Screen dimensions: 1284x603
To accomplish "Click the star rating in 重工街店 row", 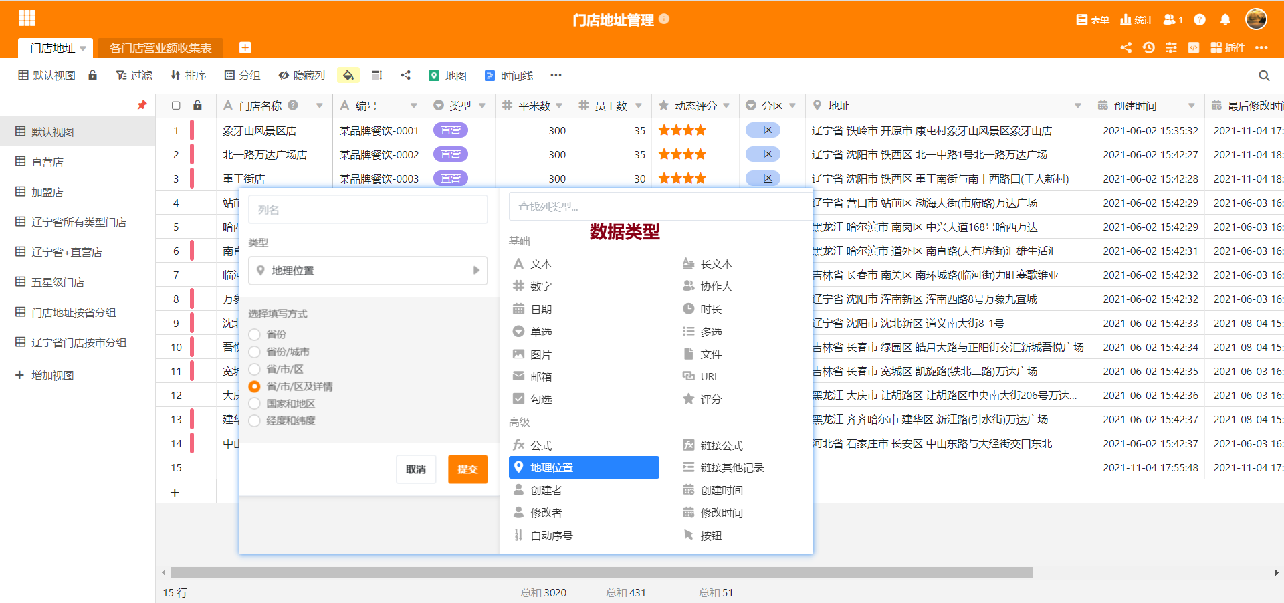I will tap(682, 178).
